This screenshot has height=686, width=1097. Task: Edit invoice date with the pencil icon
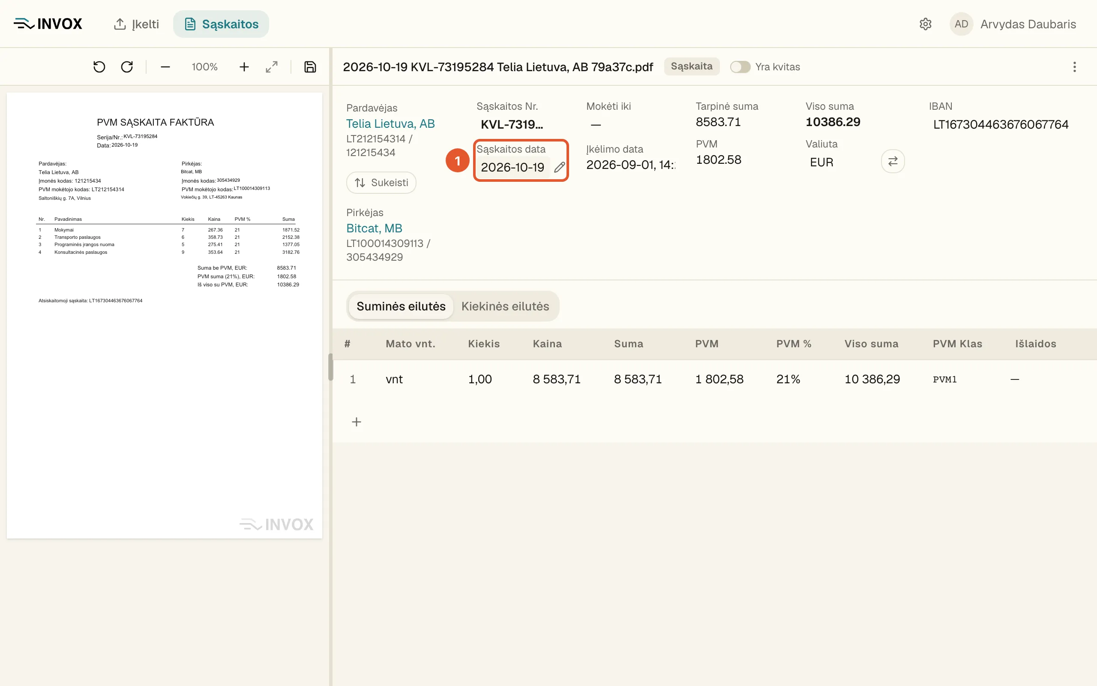tap(559, 167)
